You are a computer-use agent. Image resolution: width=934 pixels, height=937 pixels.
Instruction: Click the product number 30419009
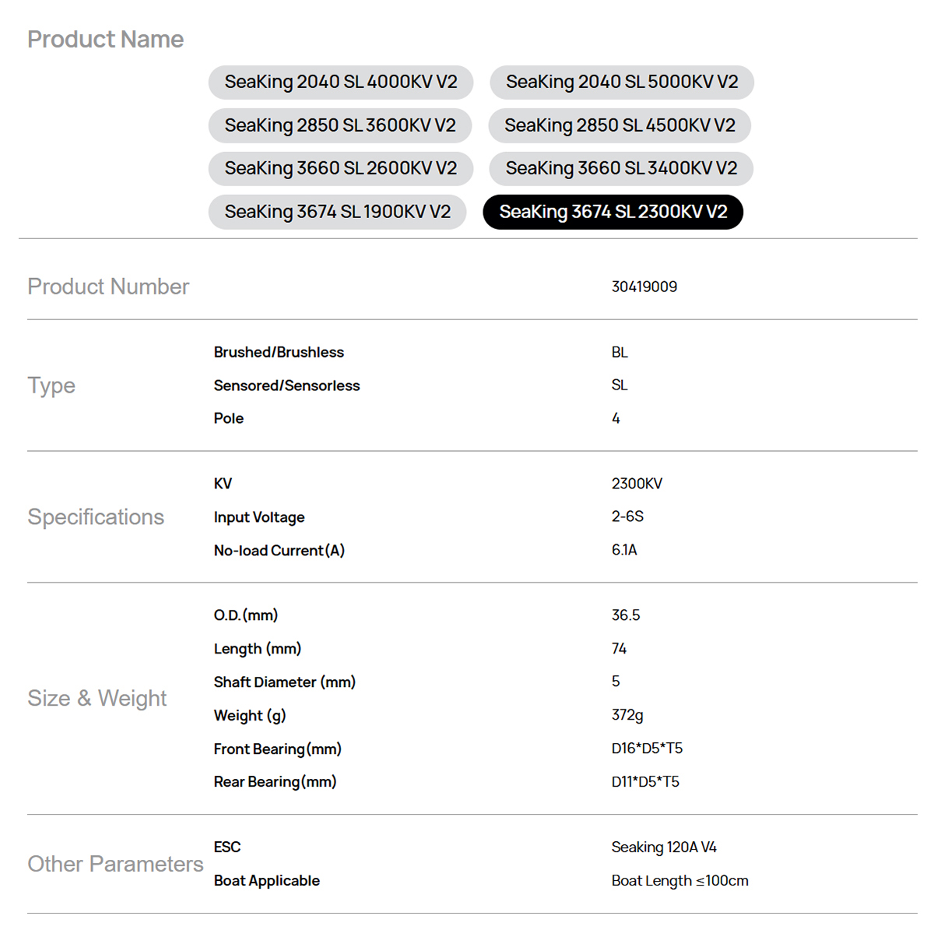tap(644, 287)
